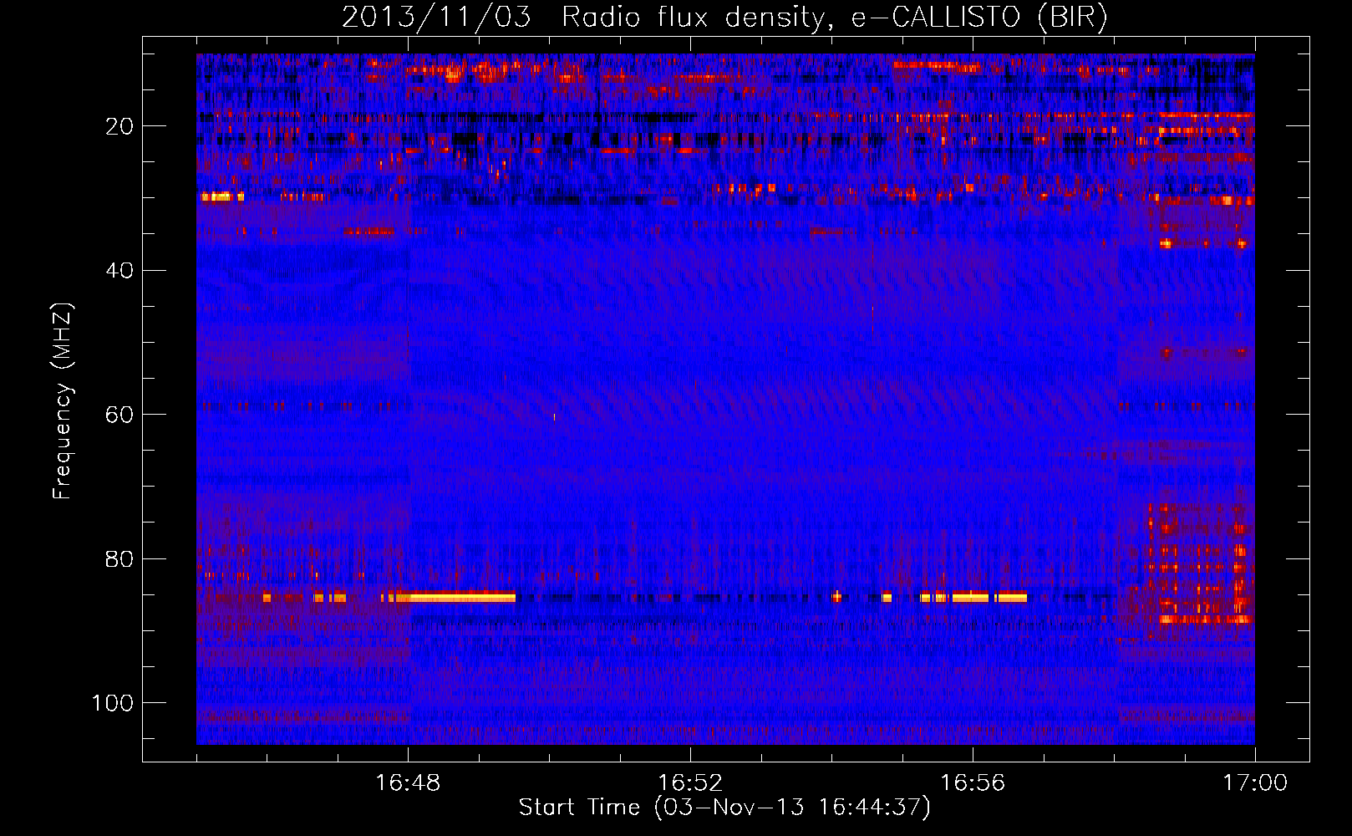Click the bright yellow streak near 30 MHz at start
This screenshot has width=1352, height=836.
(x=221, y=196)
